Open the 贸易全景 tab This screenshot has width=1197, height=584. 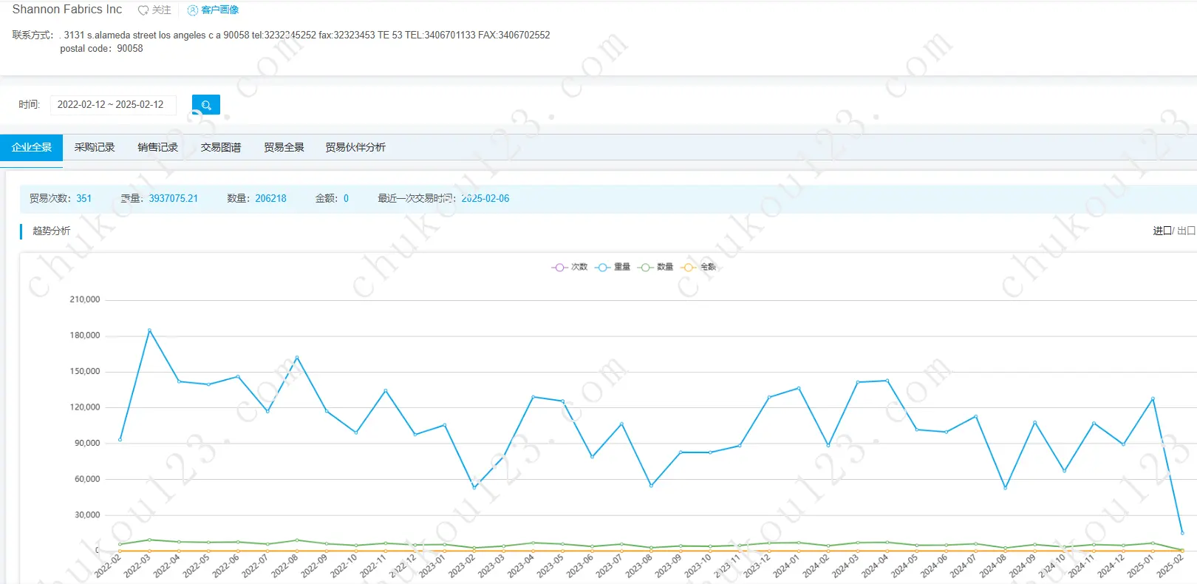284,148
